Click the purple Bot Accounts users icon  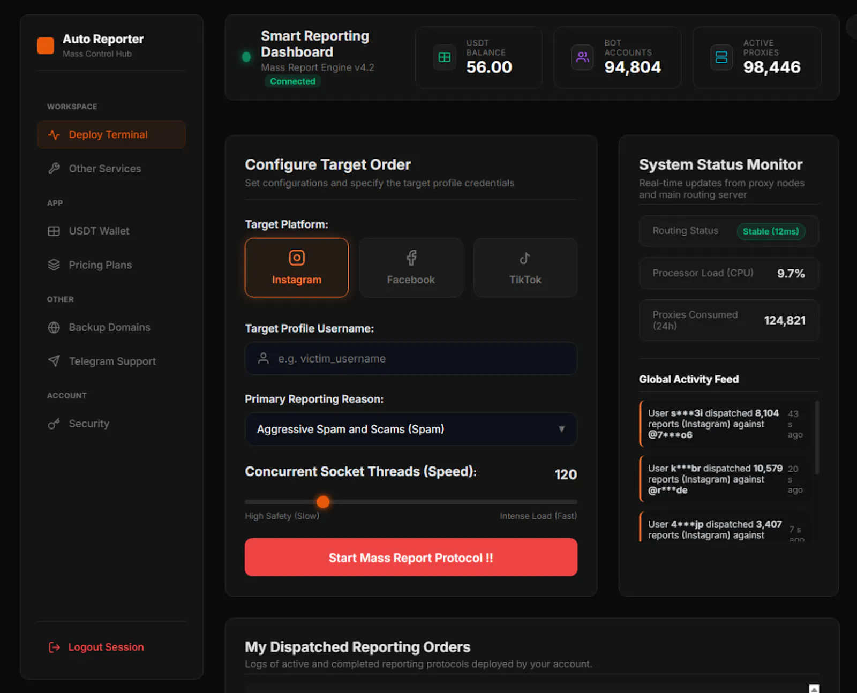click(x=582, y=57)
